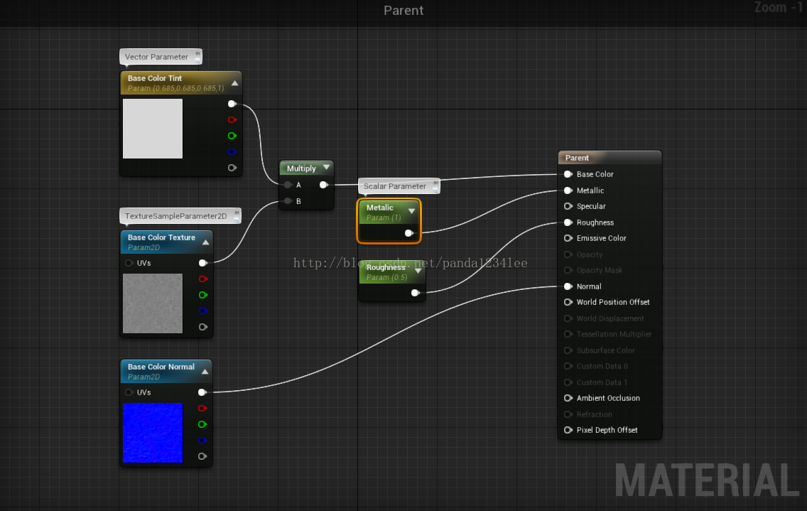807x511 pixels.
Task: Click the blue output pin of Base Color Texture
Action: coord(203,311)
